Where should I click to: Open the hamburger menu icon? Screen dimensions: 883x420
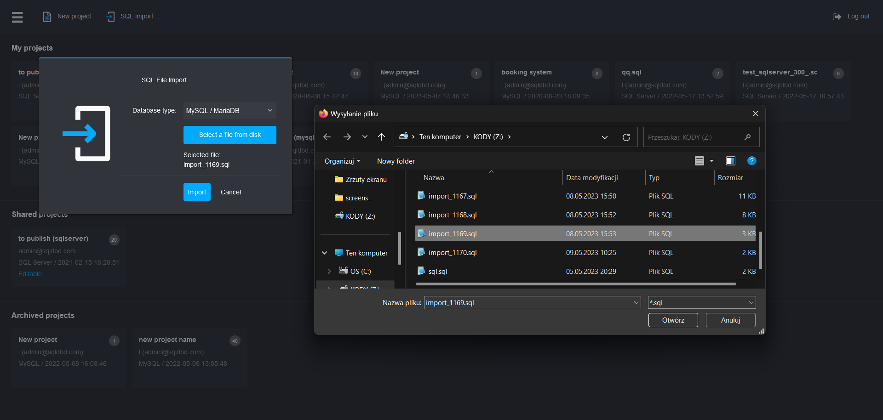click(x=17, y=17)
